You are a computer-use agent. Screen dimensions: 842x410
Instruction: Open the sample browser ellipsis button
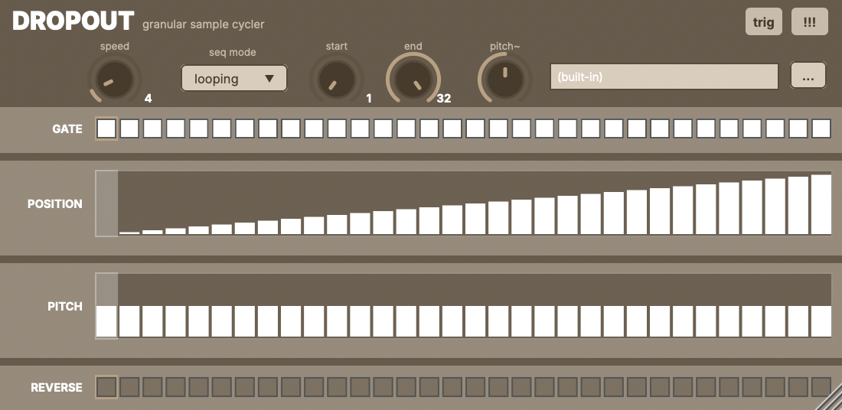[808, 76]
